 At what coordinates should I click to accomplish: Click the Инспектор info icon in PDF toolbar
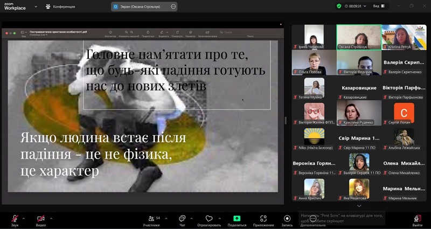[110, 32]
